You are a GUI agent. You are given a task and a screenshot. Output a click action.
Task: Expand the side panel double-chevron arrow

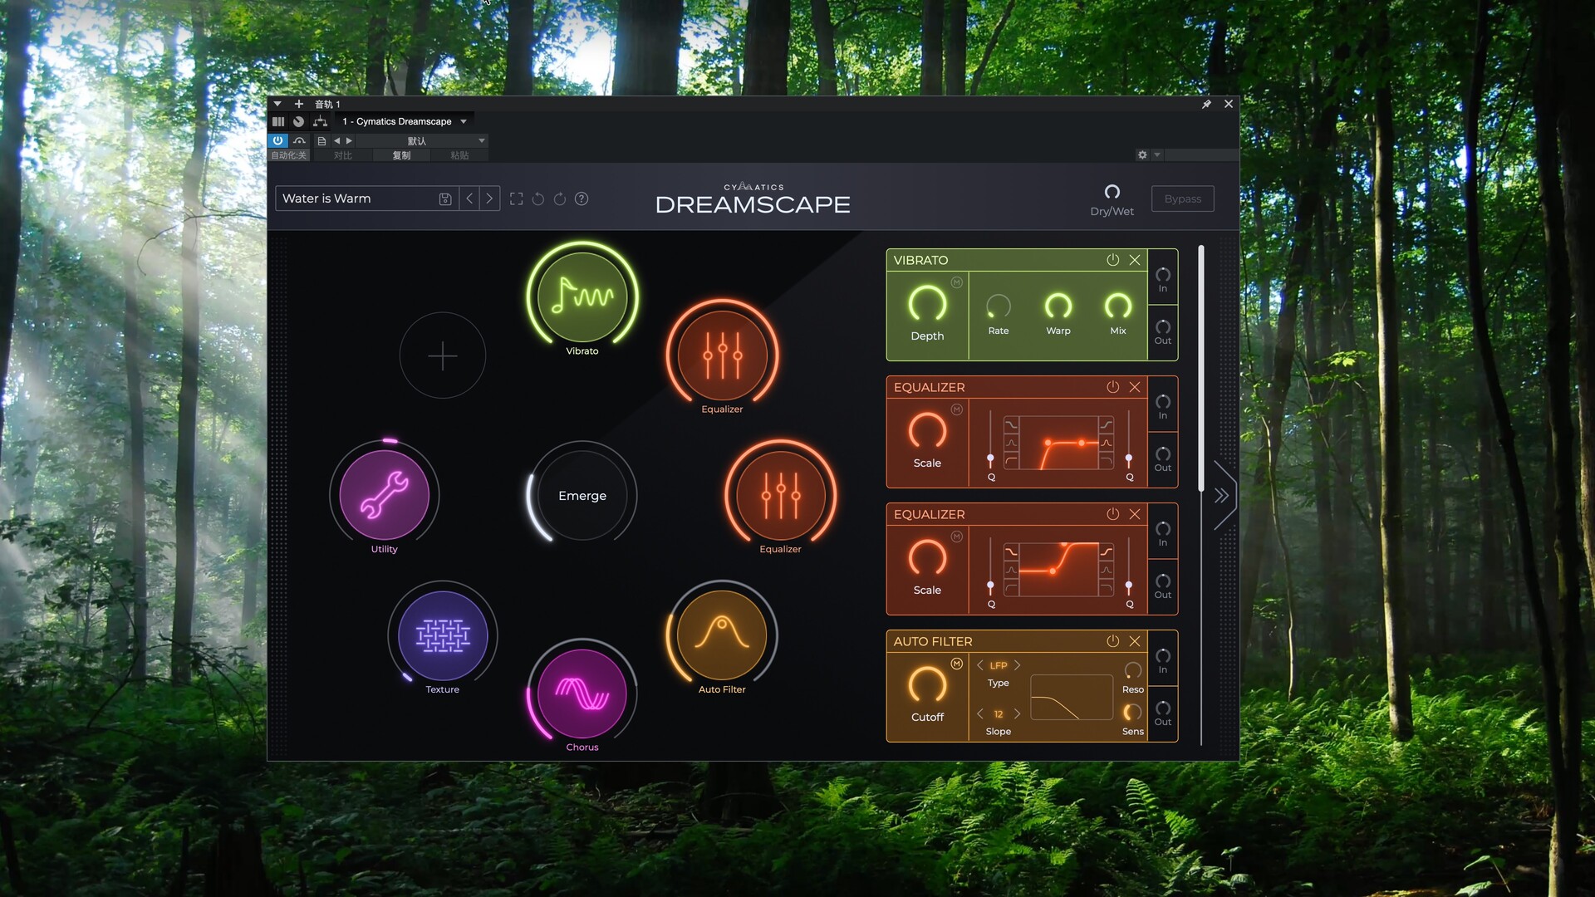pos(1221,496)
